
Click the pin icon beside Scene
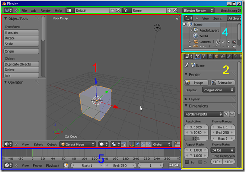pos(187,65)
